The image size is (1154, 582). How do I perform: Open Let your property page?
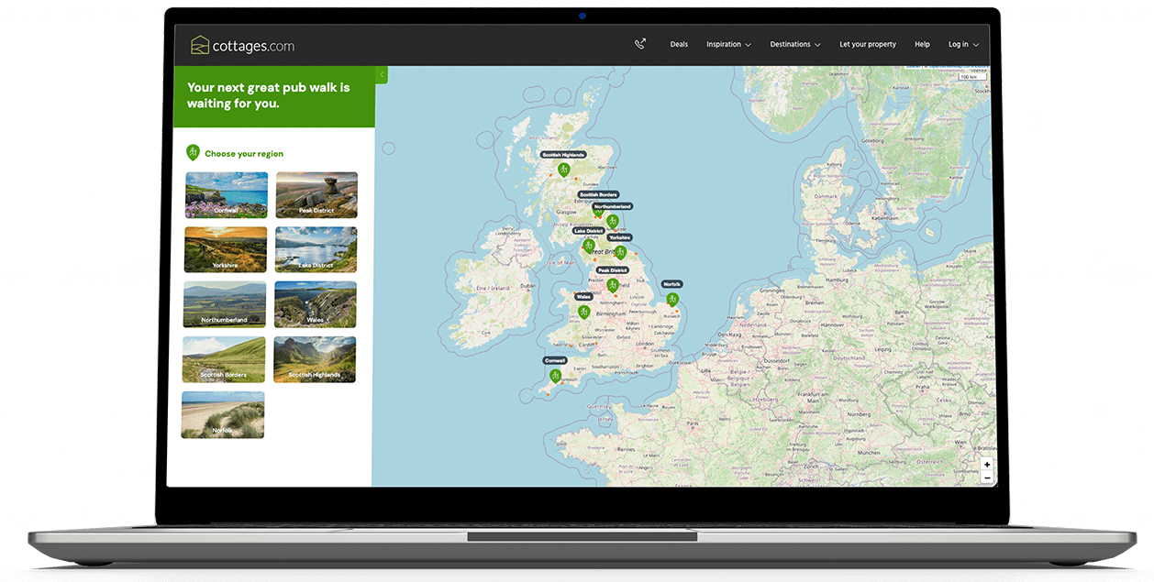(868, 44)
